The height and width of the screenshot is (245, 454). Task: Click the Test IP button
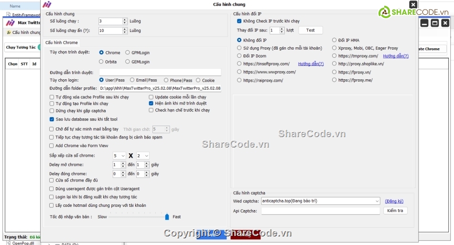(x=310, y=30)
